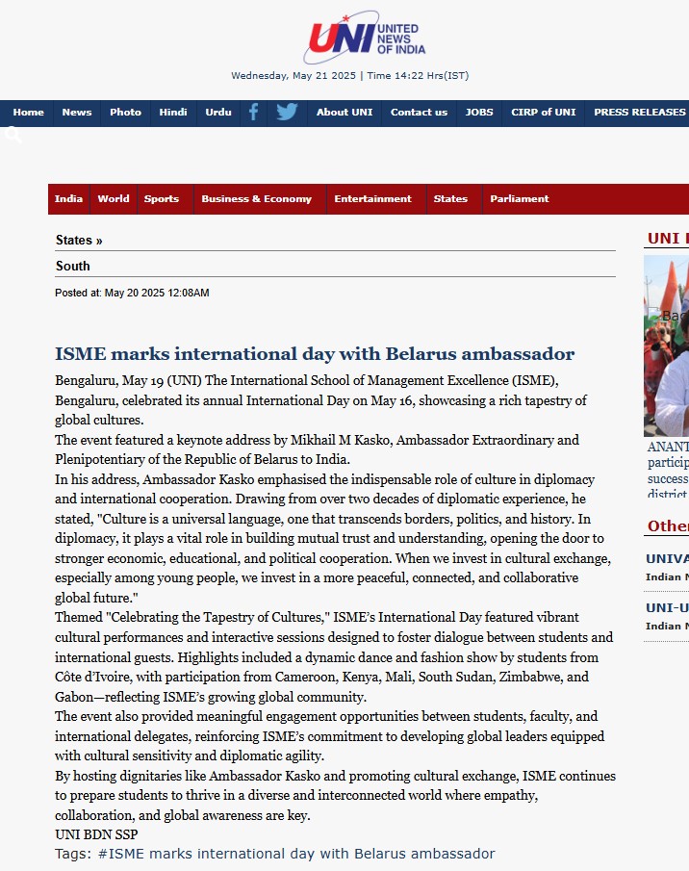689x871 pixels.
Task: Select the Entertainment category tab
Action: click(x=372, y=199)
